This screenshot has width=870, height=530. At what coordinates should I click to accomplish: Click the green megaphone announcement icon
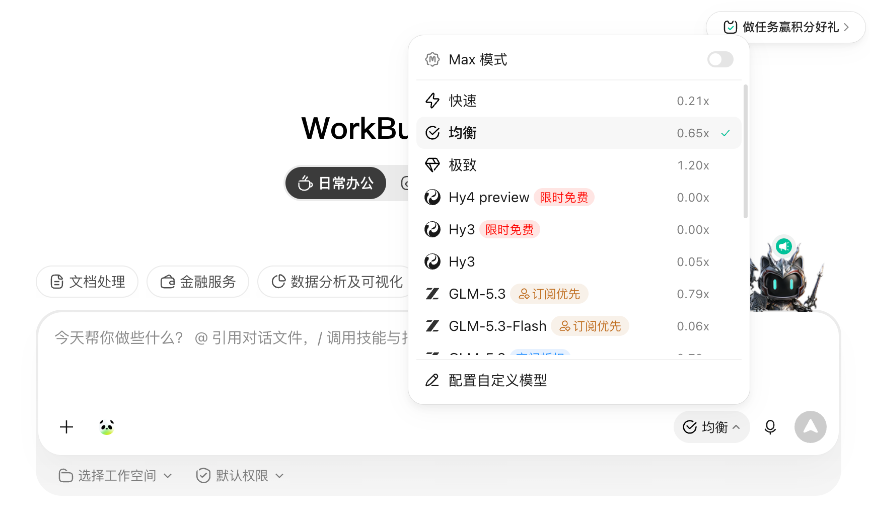coord(784,246)
